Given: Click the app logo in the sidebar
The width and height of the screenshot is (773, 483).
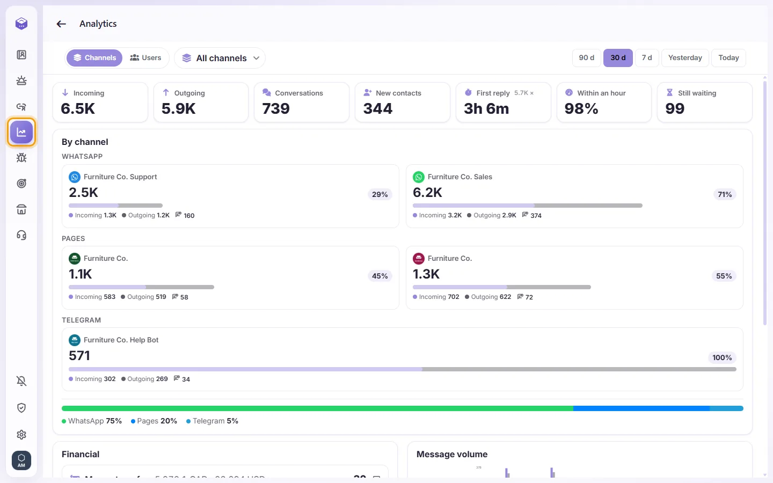Looking at the screenshot, I should pyautogui.click(x=21, y=24).
